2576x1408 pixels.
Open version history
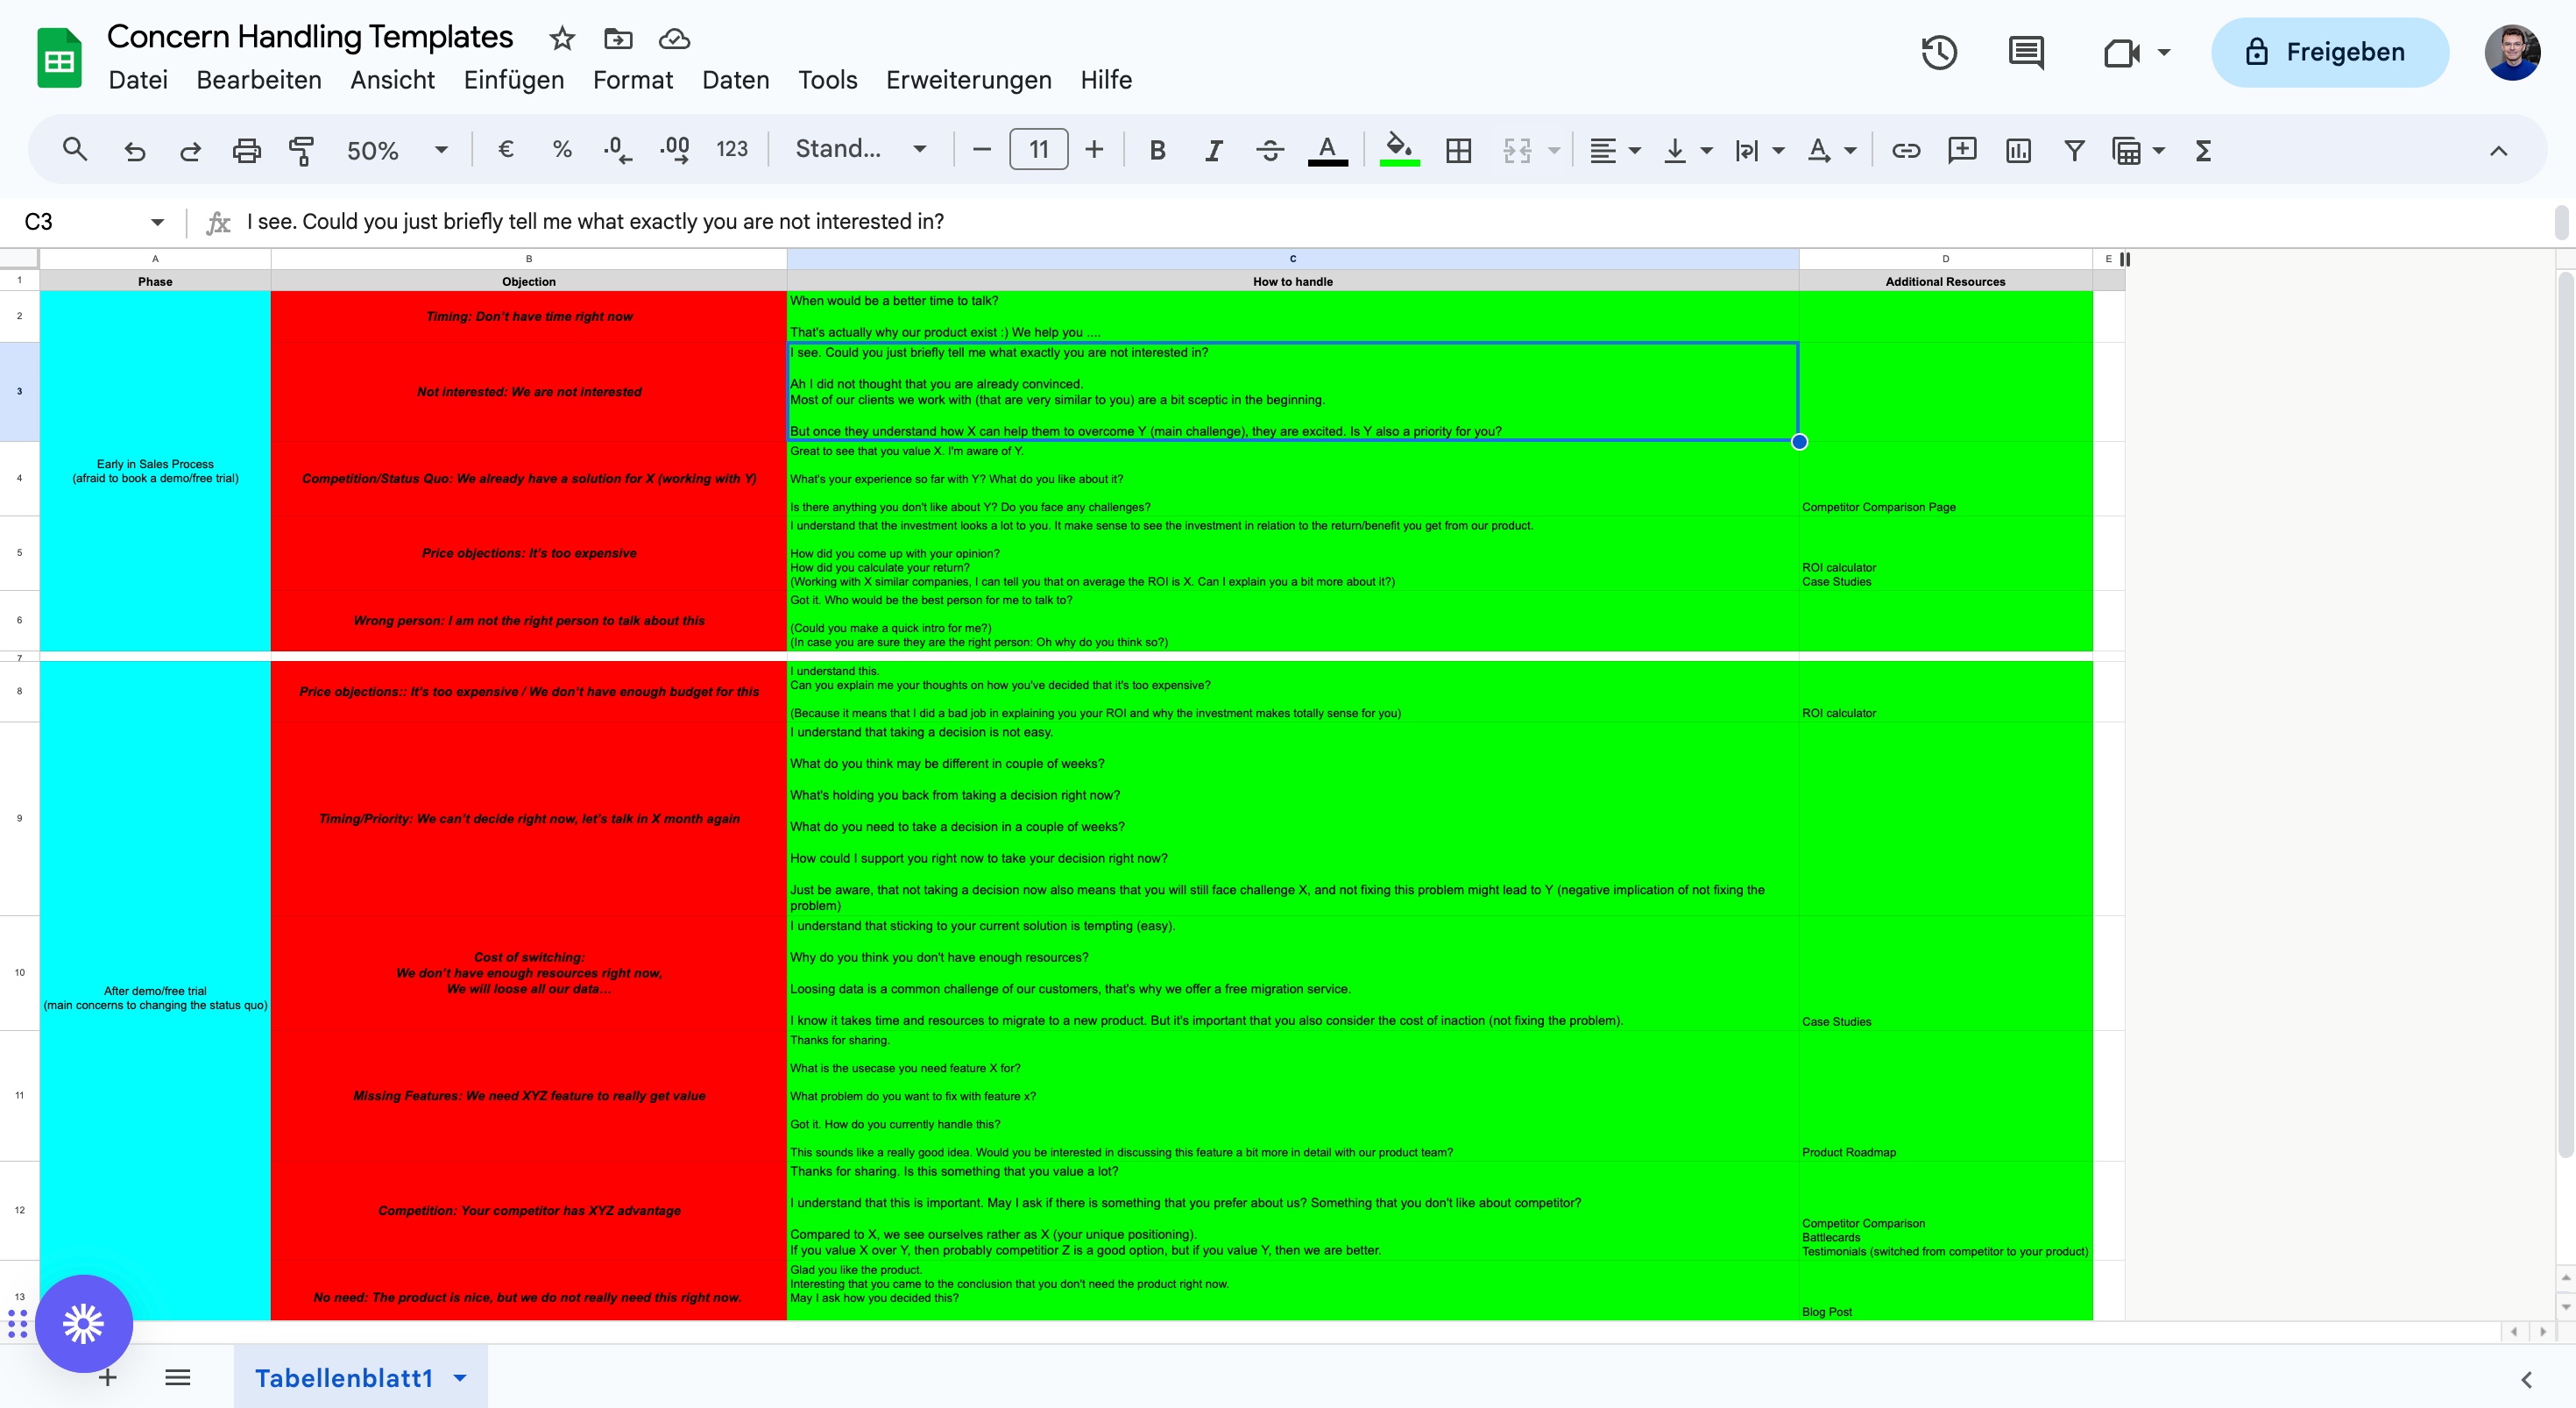(1938, 52)
